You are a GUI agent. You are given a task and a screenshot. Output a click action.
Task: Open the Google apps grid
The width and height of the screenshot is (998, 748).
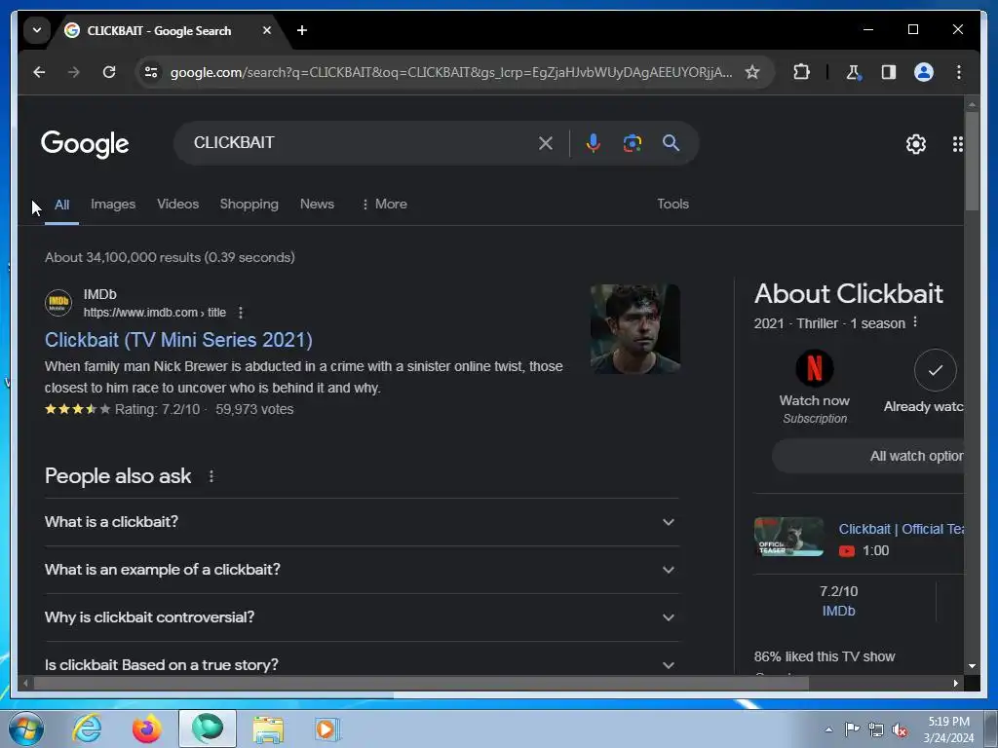point(957,144)
